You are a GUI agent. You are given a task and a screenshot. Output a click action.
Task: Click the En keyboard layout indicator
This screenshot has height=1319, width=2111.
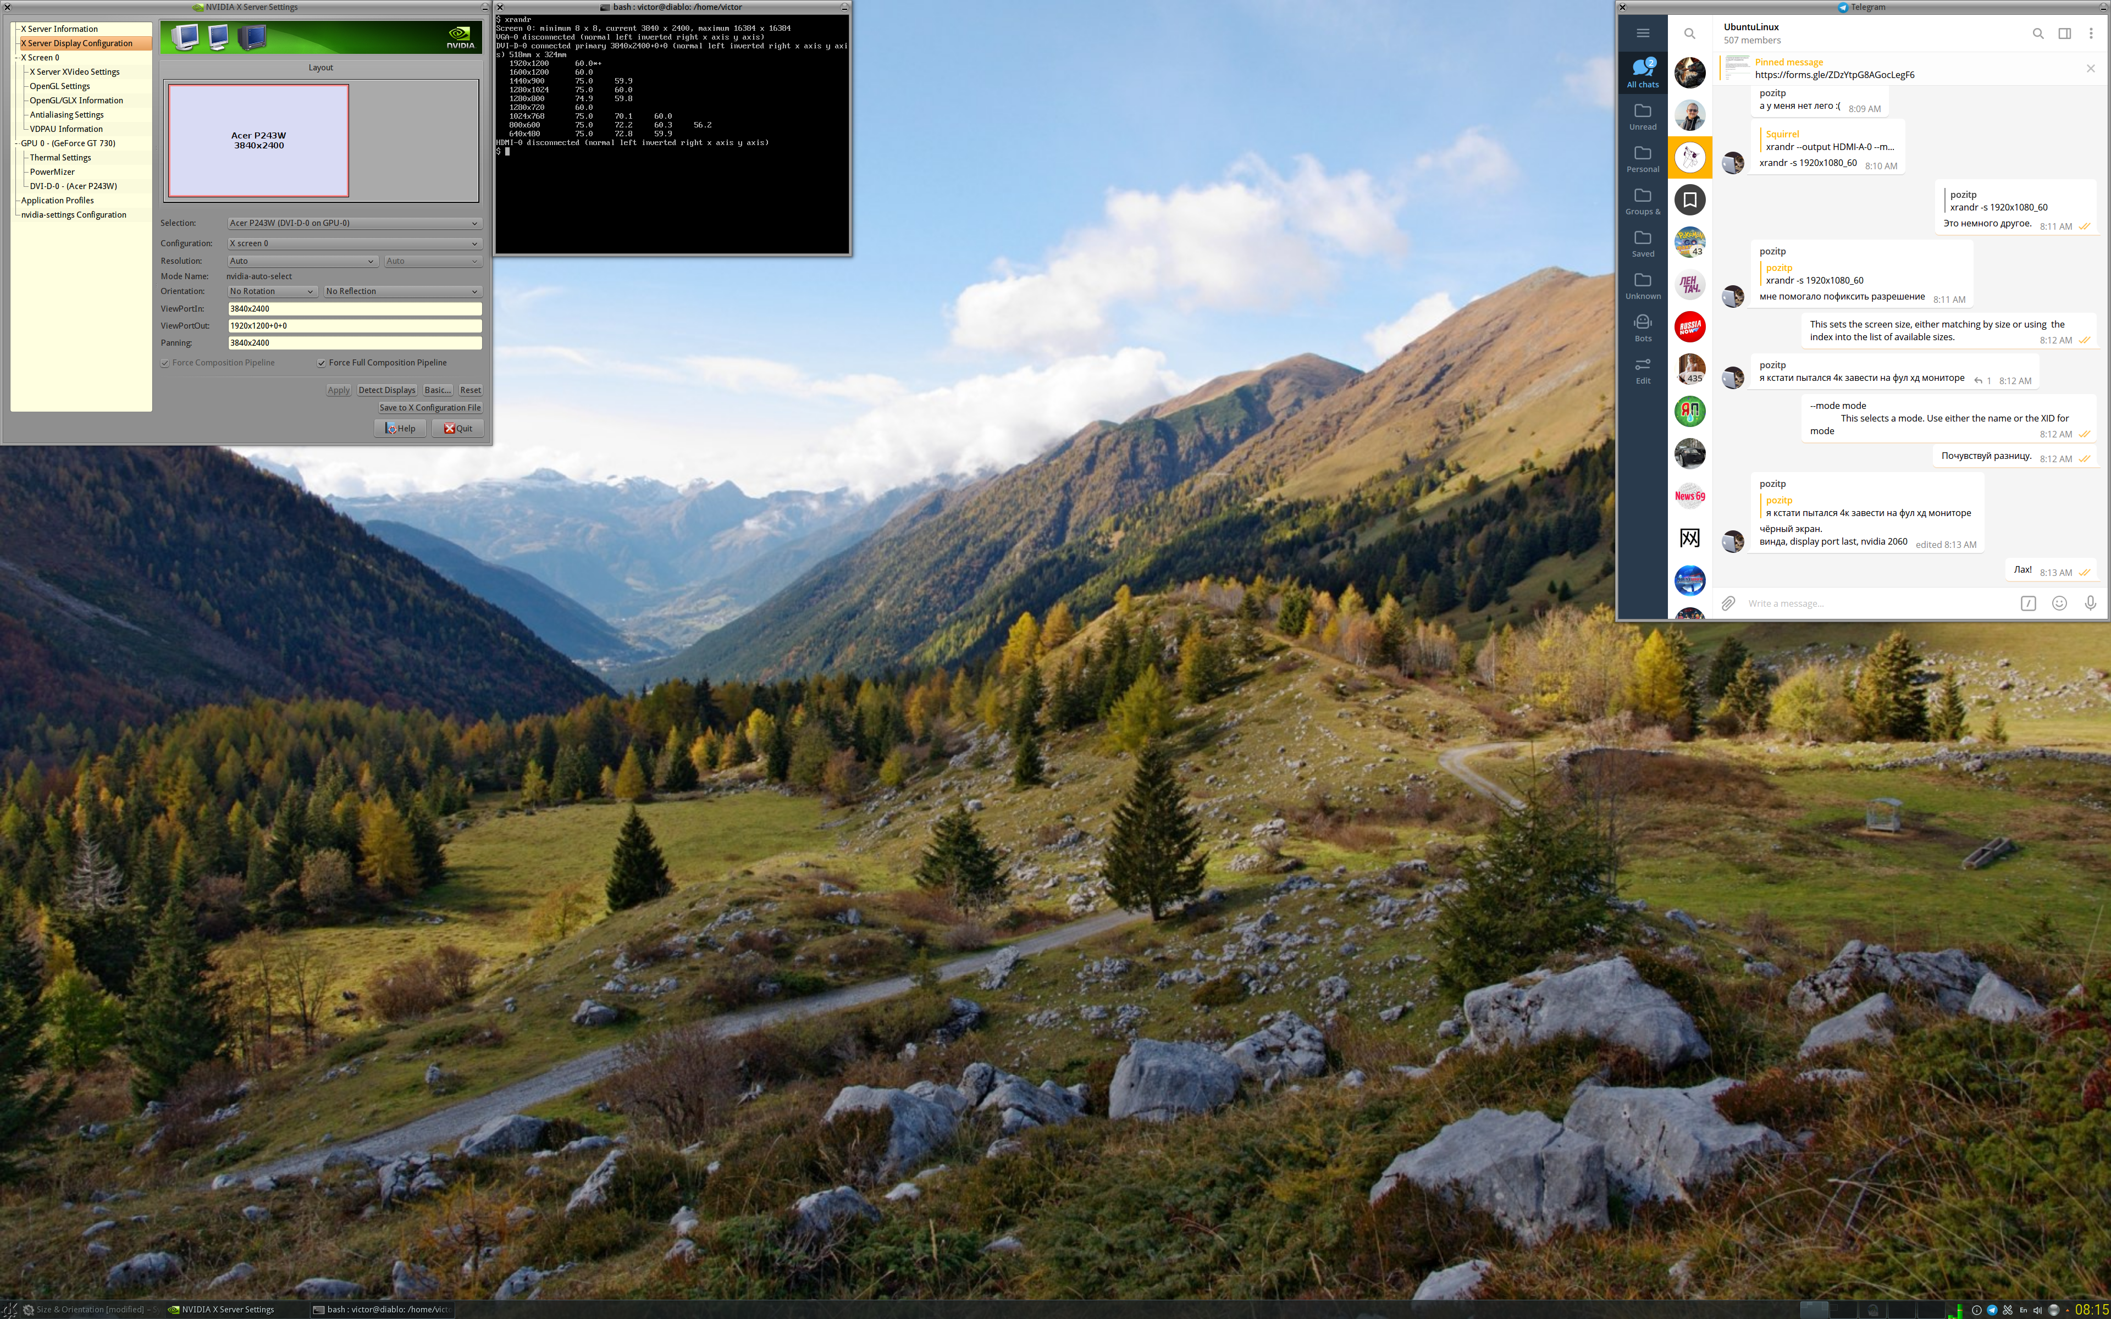tap(2023, 1310)
